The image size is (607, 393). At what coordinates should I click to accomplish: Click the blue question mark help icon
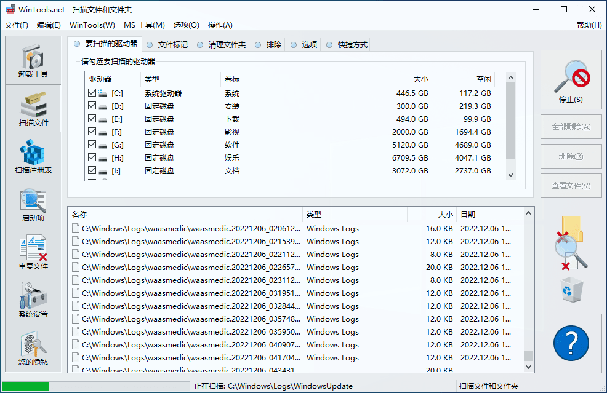click(x=571, y=343)
